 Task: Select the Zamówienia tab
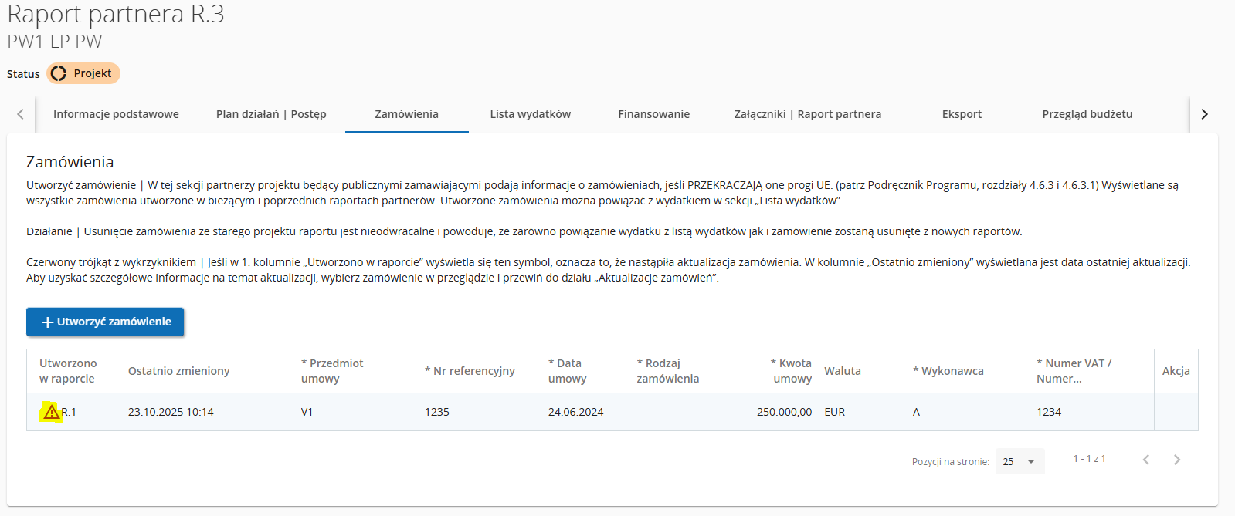coord(406,114)
